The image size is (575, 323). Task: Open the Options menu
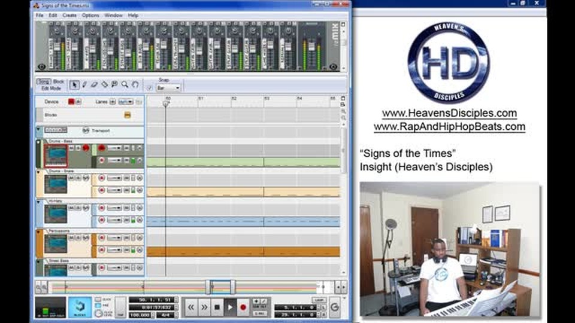click(90, 16)
